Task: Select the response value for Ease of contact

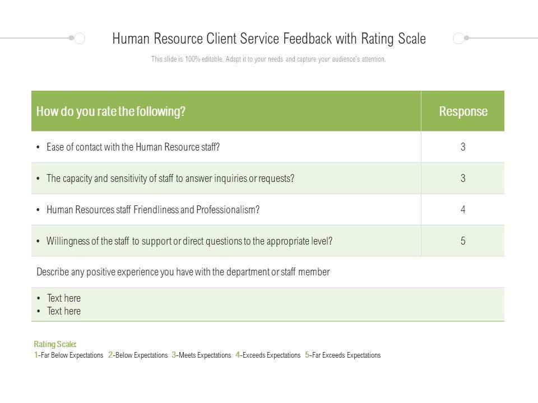Action: point(463,147)
